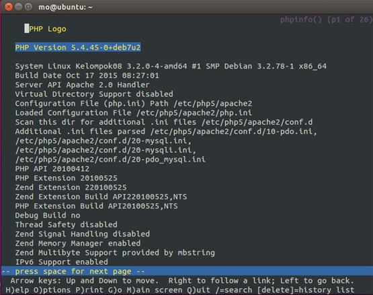Select the PHP Version 5.4.45-0+deb7u2 heading

(x=78, y=47)
